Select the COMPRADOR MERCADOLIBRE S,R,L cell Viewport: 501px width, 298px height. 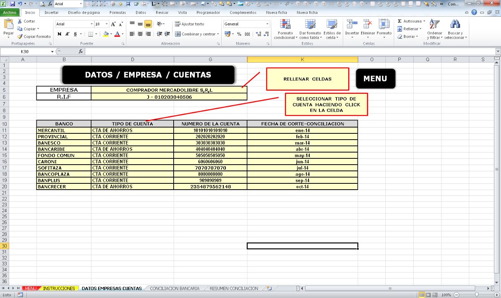pos(169,90)
